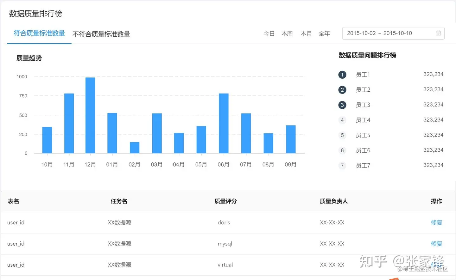Click rank badge 5 in the ranking list
The image size is (456, 280).
pyautogui.click(x=342, y=135)
